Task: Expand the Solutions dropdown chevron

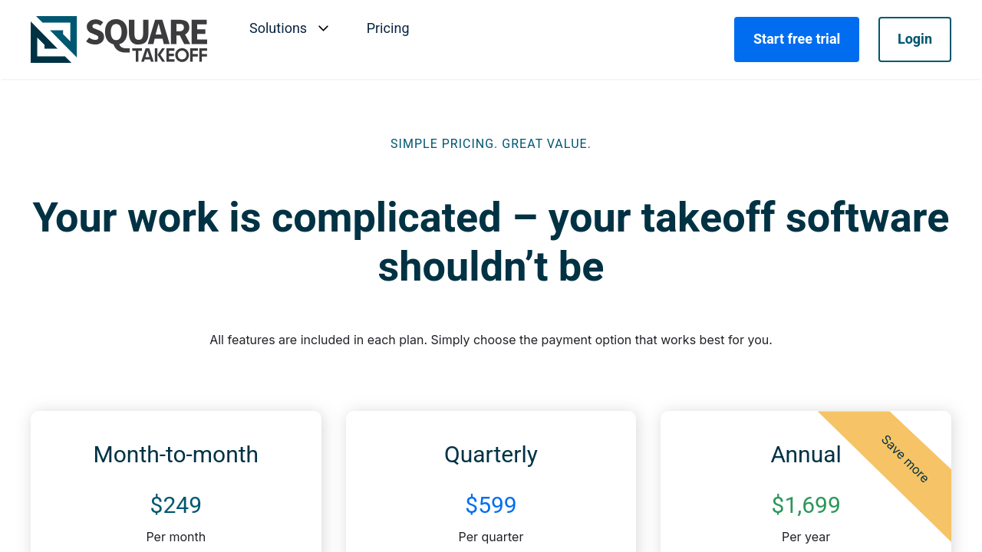Action: [x=324, y=28]
